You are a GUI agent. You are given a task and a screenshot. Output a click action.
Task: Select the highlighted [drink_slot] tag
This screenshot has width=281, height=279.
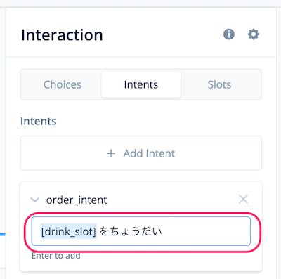click(68, 231)
